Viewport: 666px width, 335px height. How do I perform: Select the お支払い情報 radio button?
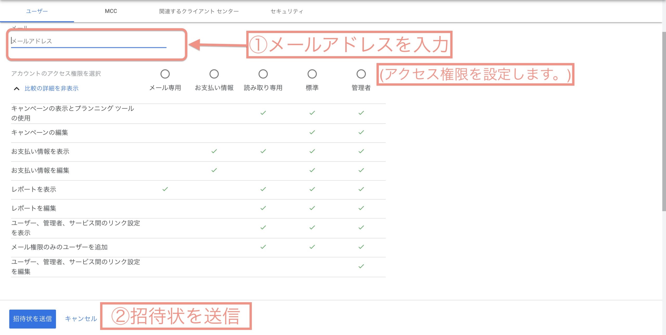pyautogui.click(x=214, y=74)
